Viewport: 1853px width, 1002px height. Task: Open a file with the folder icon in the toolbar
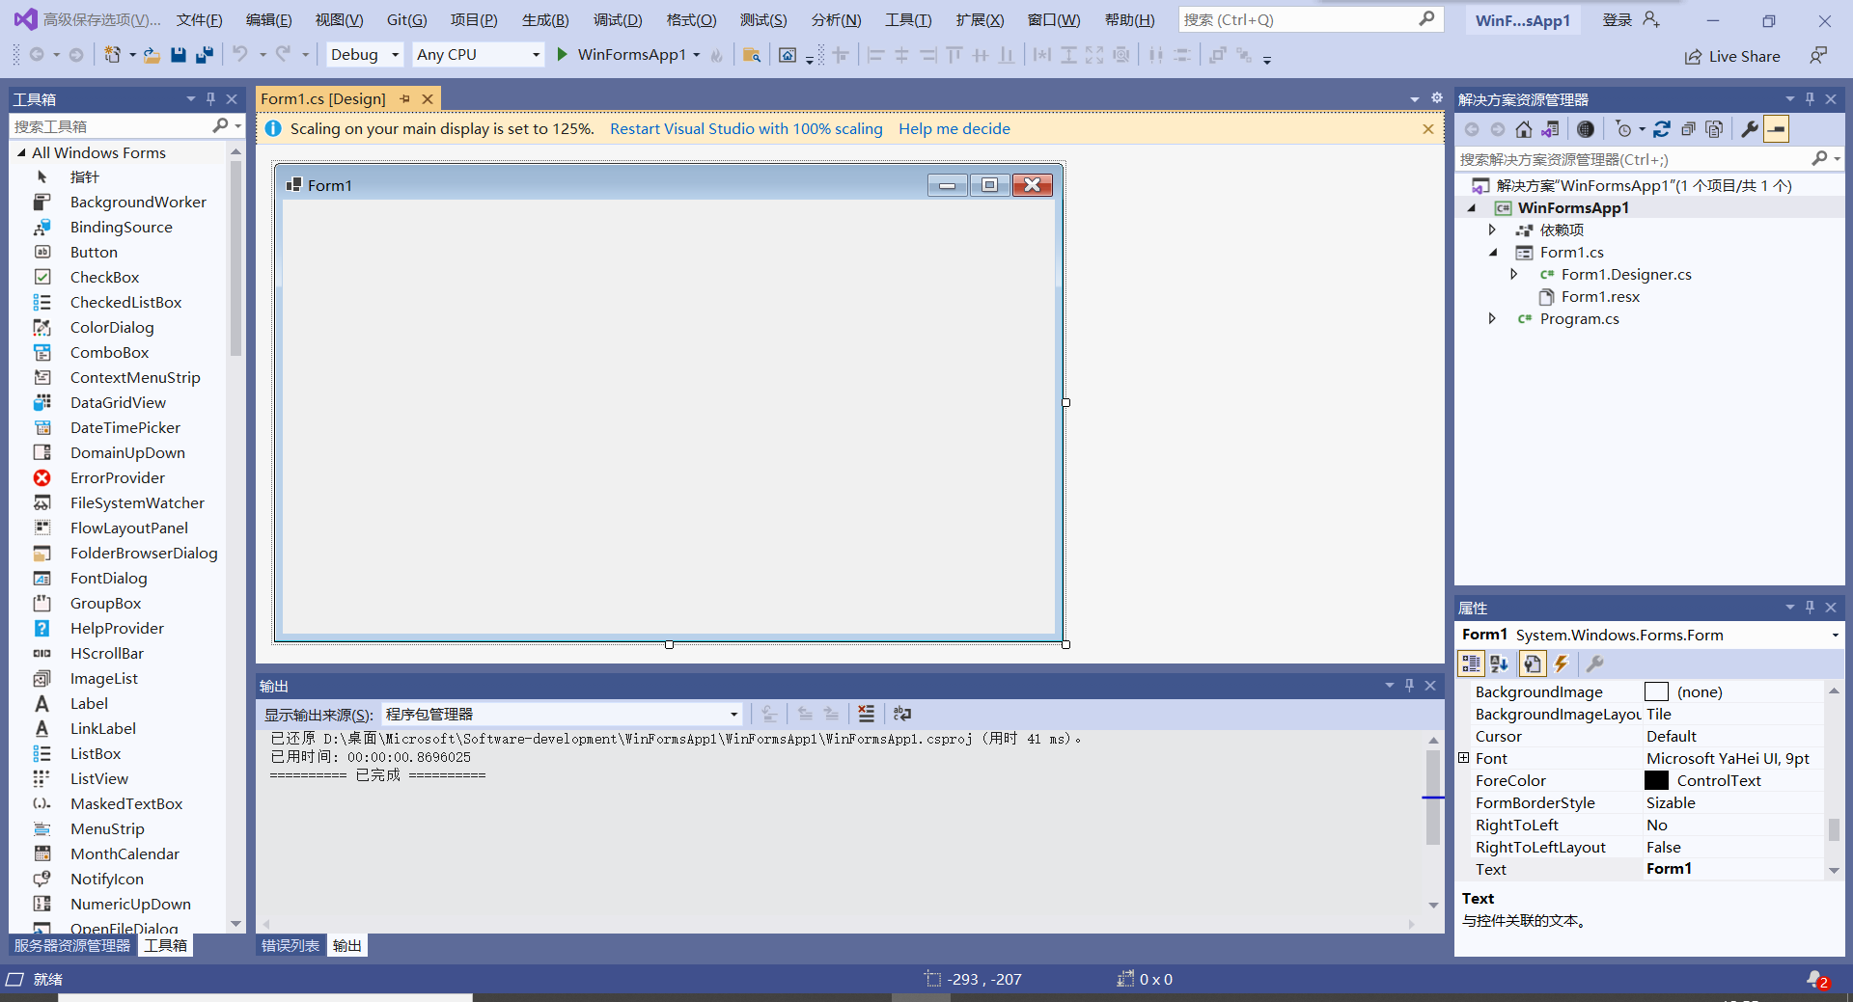tap(152, 55)
